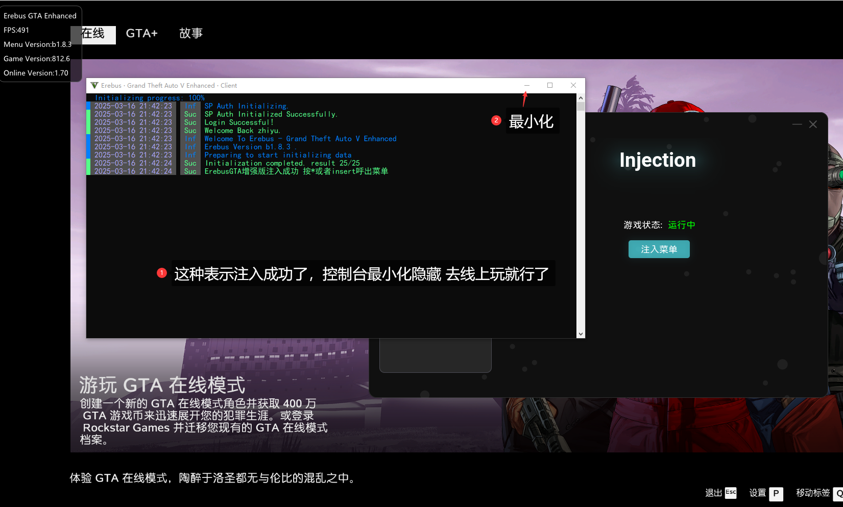Minimize the Injection panel
The width and height of the screenshot is (843, 507).
point(797,124)
